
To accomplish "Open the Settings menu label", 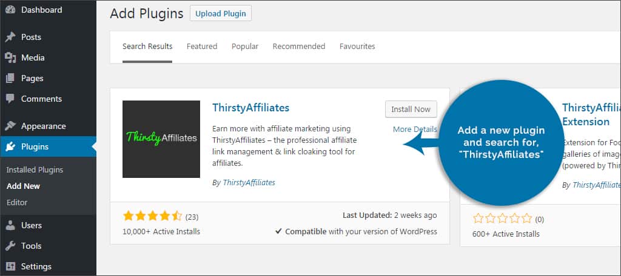I will [36, 266].
